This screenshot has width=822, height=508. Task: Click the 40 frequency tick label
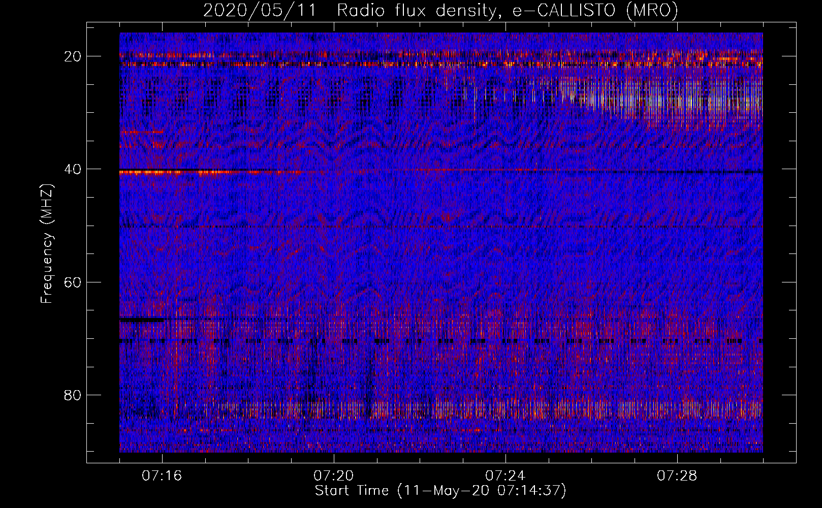pos(73,169)
